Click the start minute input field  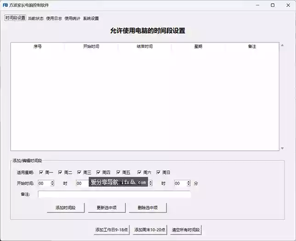pos(82,183)
